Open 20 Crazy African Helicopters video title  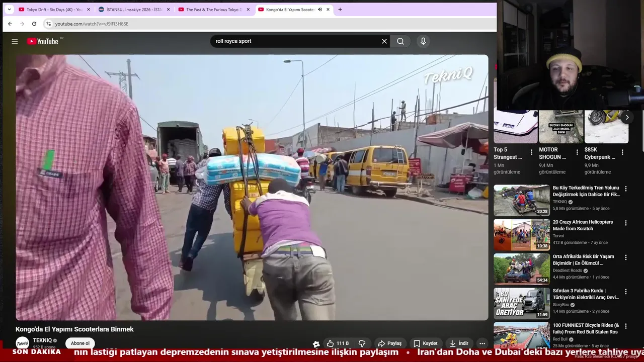[583, 225]
